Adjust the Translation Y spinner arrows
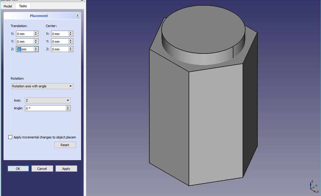 36,41
